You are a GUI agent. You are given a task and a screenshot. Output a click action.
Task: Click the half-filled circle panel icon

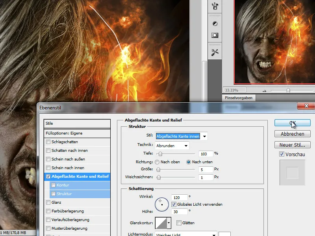point(215,24)
